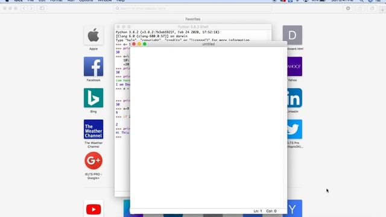Show Safari tab overview button
Screen dimensions: 386x217
[x=372, y=8]
